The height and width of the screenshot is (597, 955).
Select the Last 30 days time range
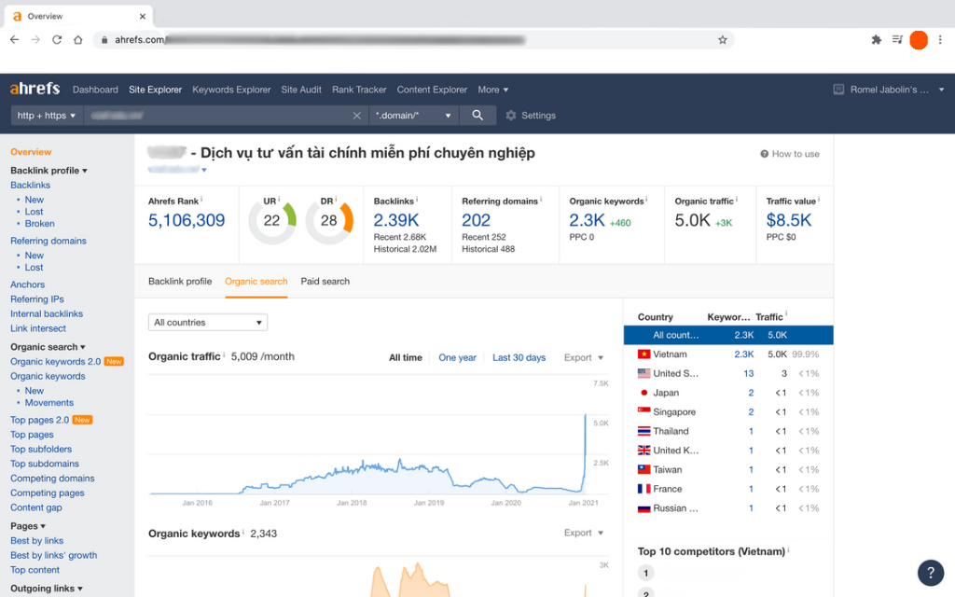click(x=519, y=358)
